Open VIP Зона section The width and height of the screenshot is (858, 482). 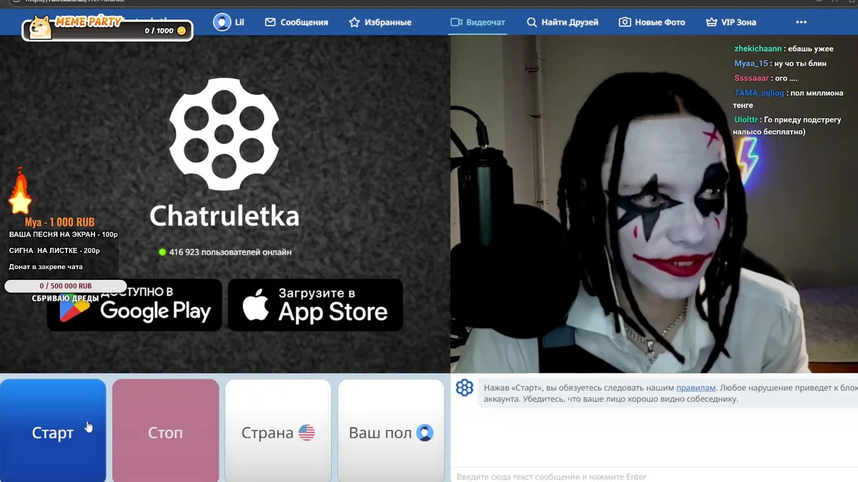[731, 22]
